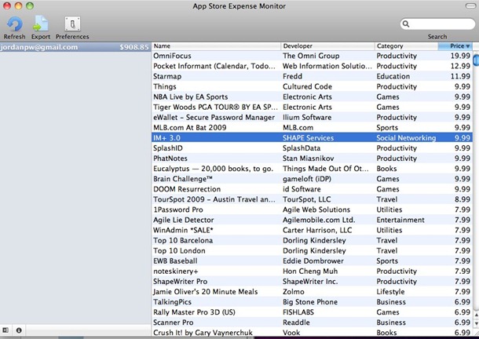479x339 pixels.
Task: Select the Scanner Pro row
Action: coord(312,323)
